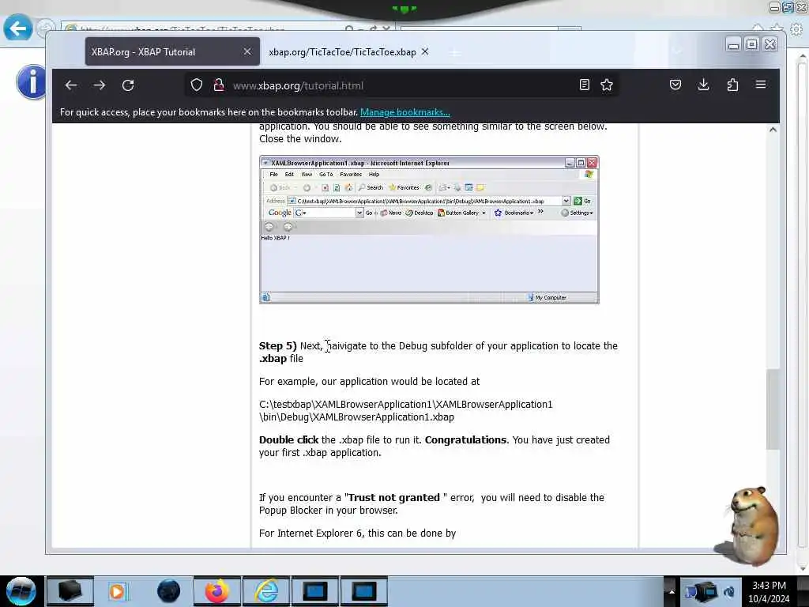Open the dark globe browser taskbar icon

[x=169, y=591]
